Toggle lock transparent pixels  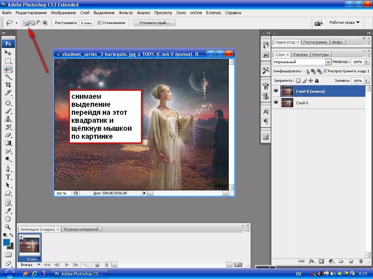(x=298, y=81)
